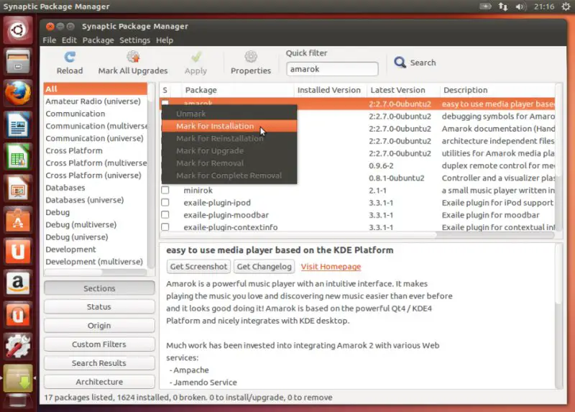
Task: Open the Settings menu
Action: point(134,40)
